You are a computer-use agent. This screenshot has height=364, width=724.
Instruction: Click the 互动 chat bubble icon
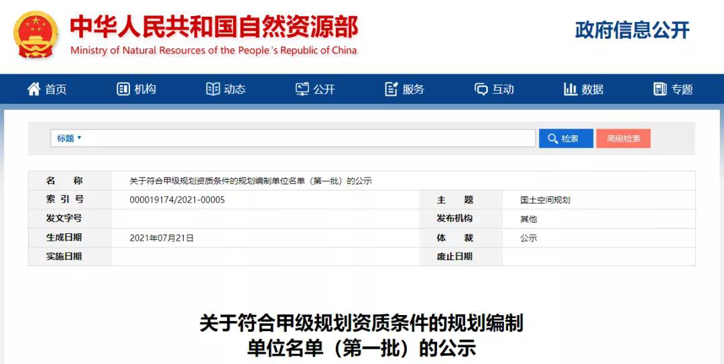[481, 89]
